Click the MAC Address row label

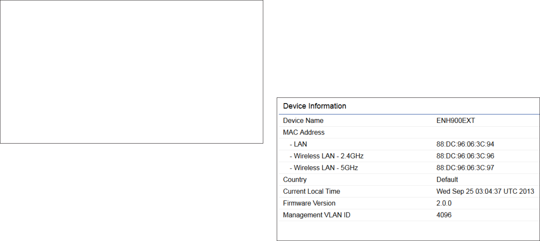[x=304, y=132]
